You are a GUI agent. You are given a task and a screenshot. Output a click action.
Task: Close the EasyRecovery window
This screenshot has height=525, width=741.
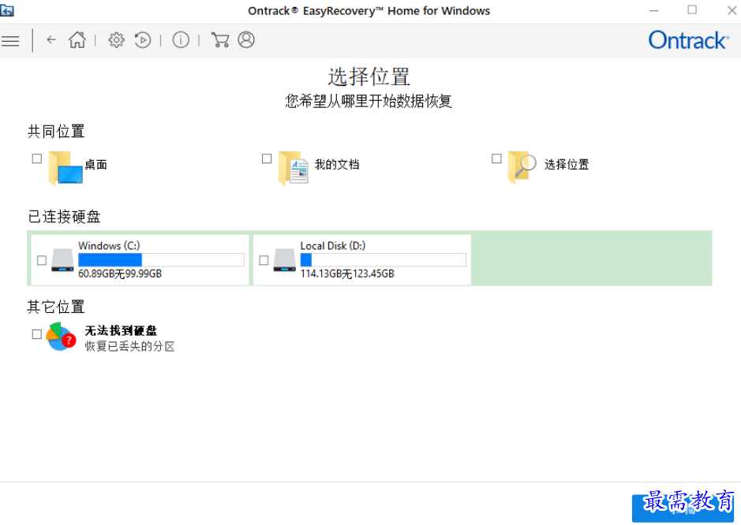tap(732, 10)
